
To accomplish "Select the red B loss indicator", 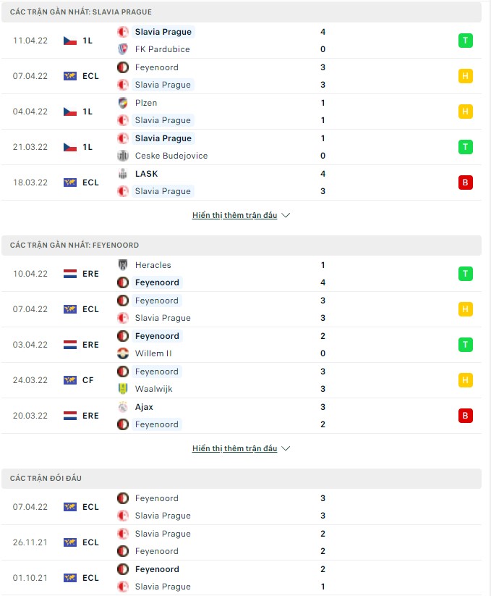I will [x=465, y=182].
